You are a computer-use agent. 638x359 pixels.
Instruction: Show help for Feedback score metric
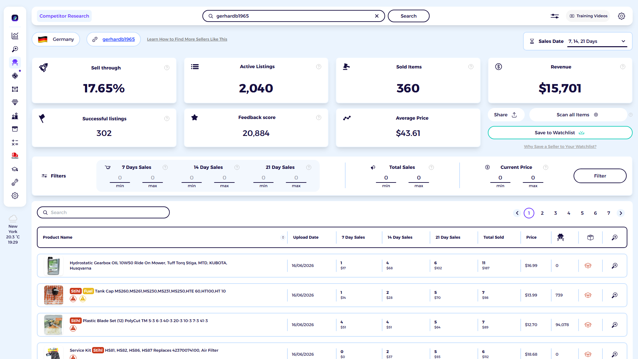(319, 118)
